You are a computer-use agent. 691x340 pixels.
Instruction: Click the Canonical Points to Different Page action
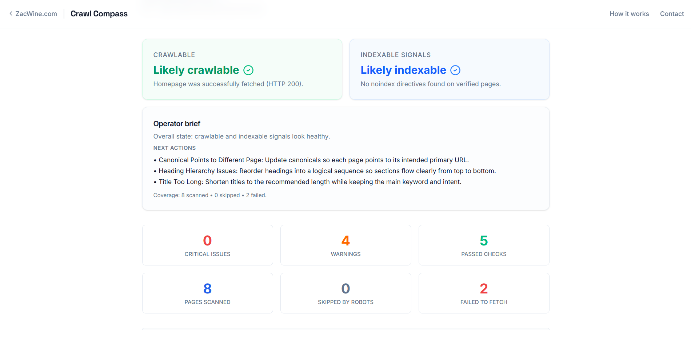coord(311,160)
